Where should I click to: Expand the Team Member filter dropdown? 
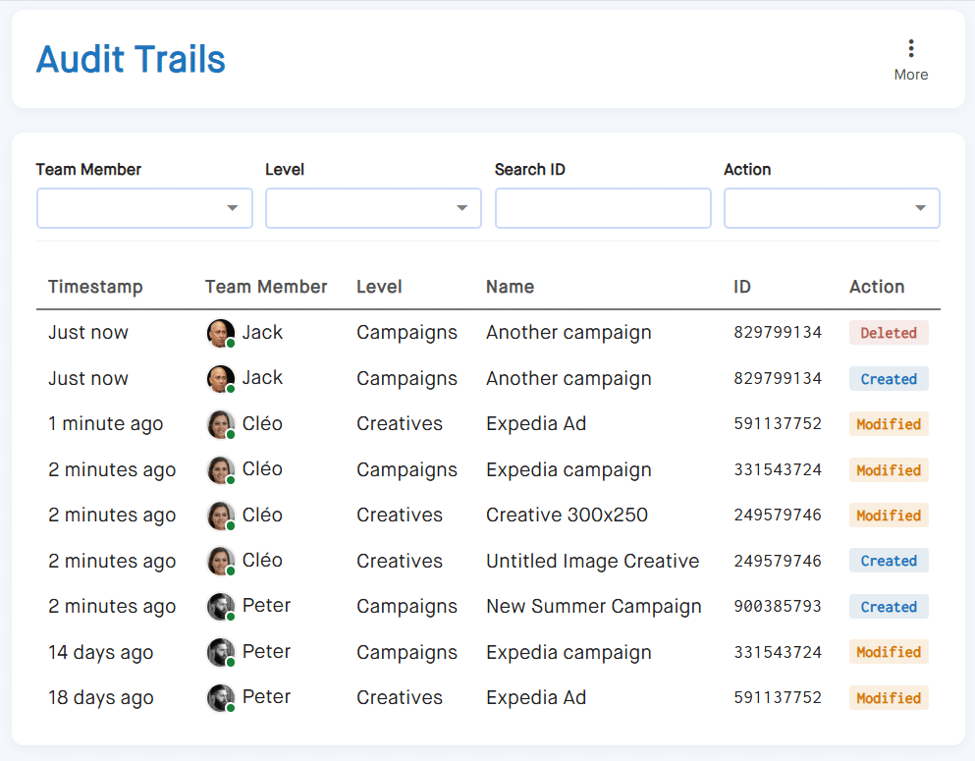(144, 208)
